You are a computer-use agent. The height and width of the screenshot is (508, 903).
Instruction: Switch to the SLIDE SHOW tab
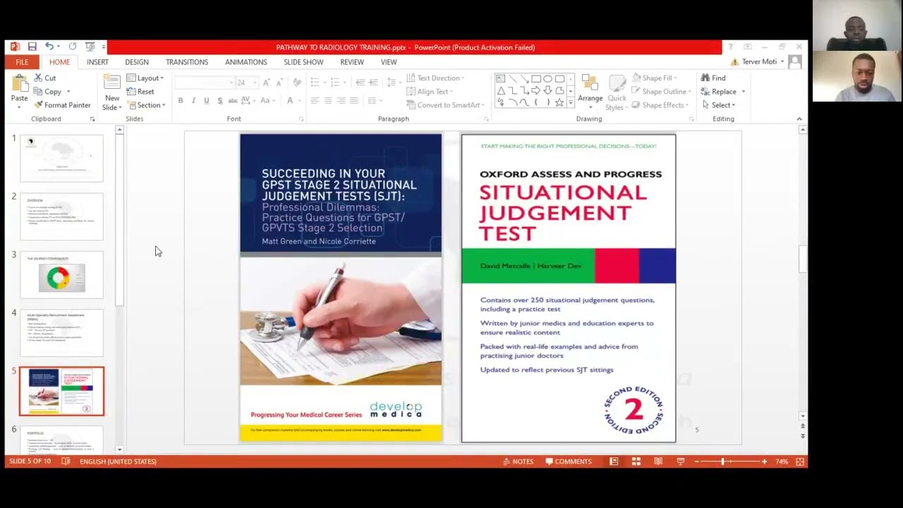tap(303, 62)
